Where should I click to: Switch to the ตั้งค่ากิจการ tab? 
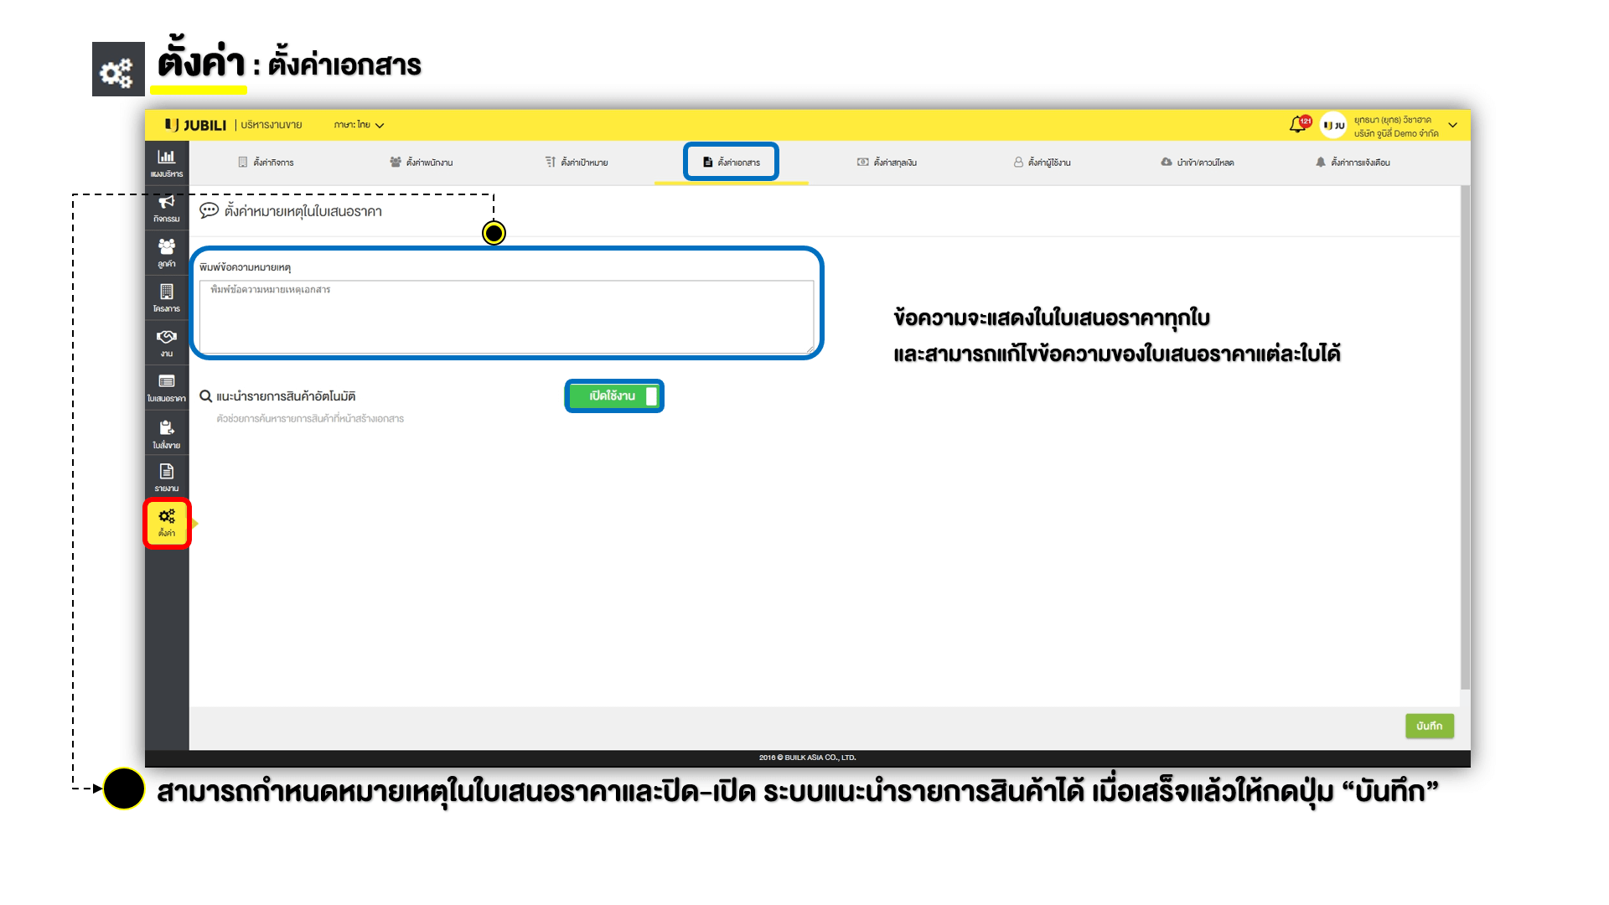(x=266, y=162)
